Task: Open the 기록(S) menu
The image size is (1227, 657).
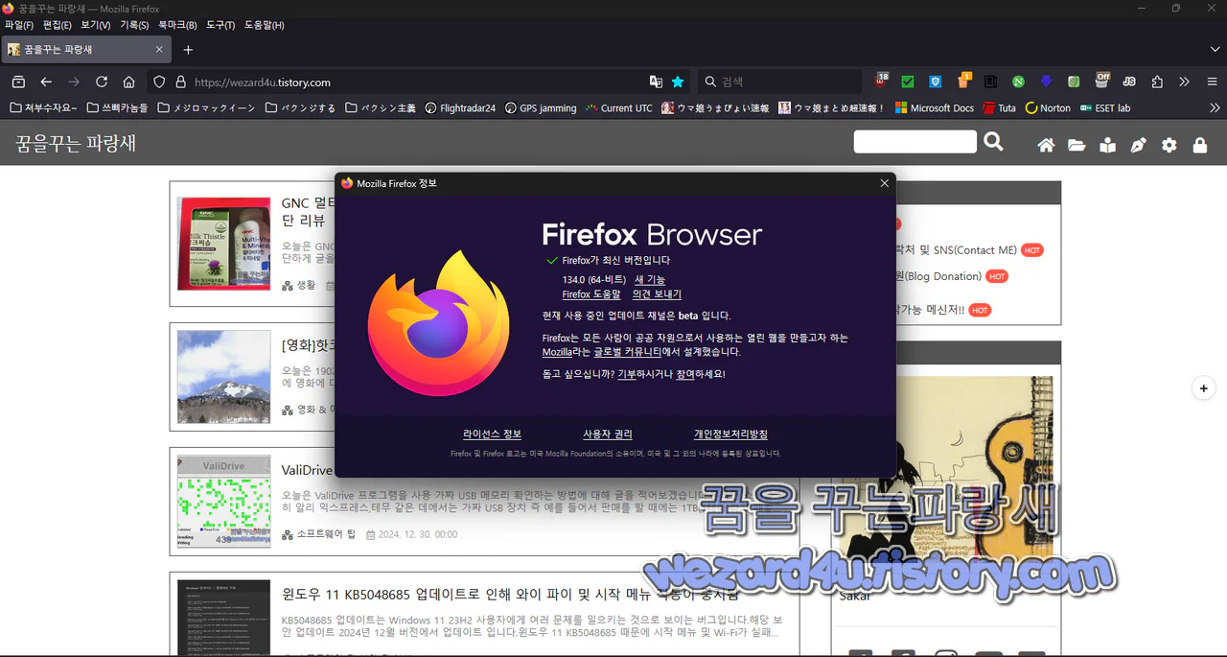Action: (x=134, y=25)
